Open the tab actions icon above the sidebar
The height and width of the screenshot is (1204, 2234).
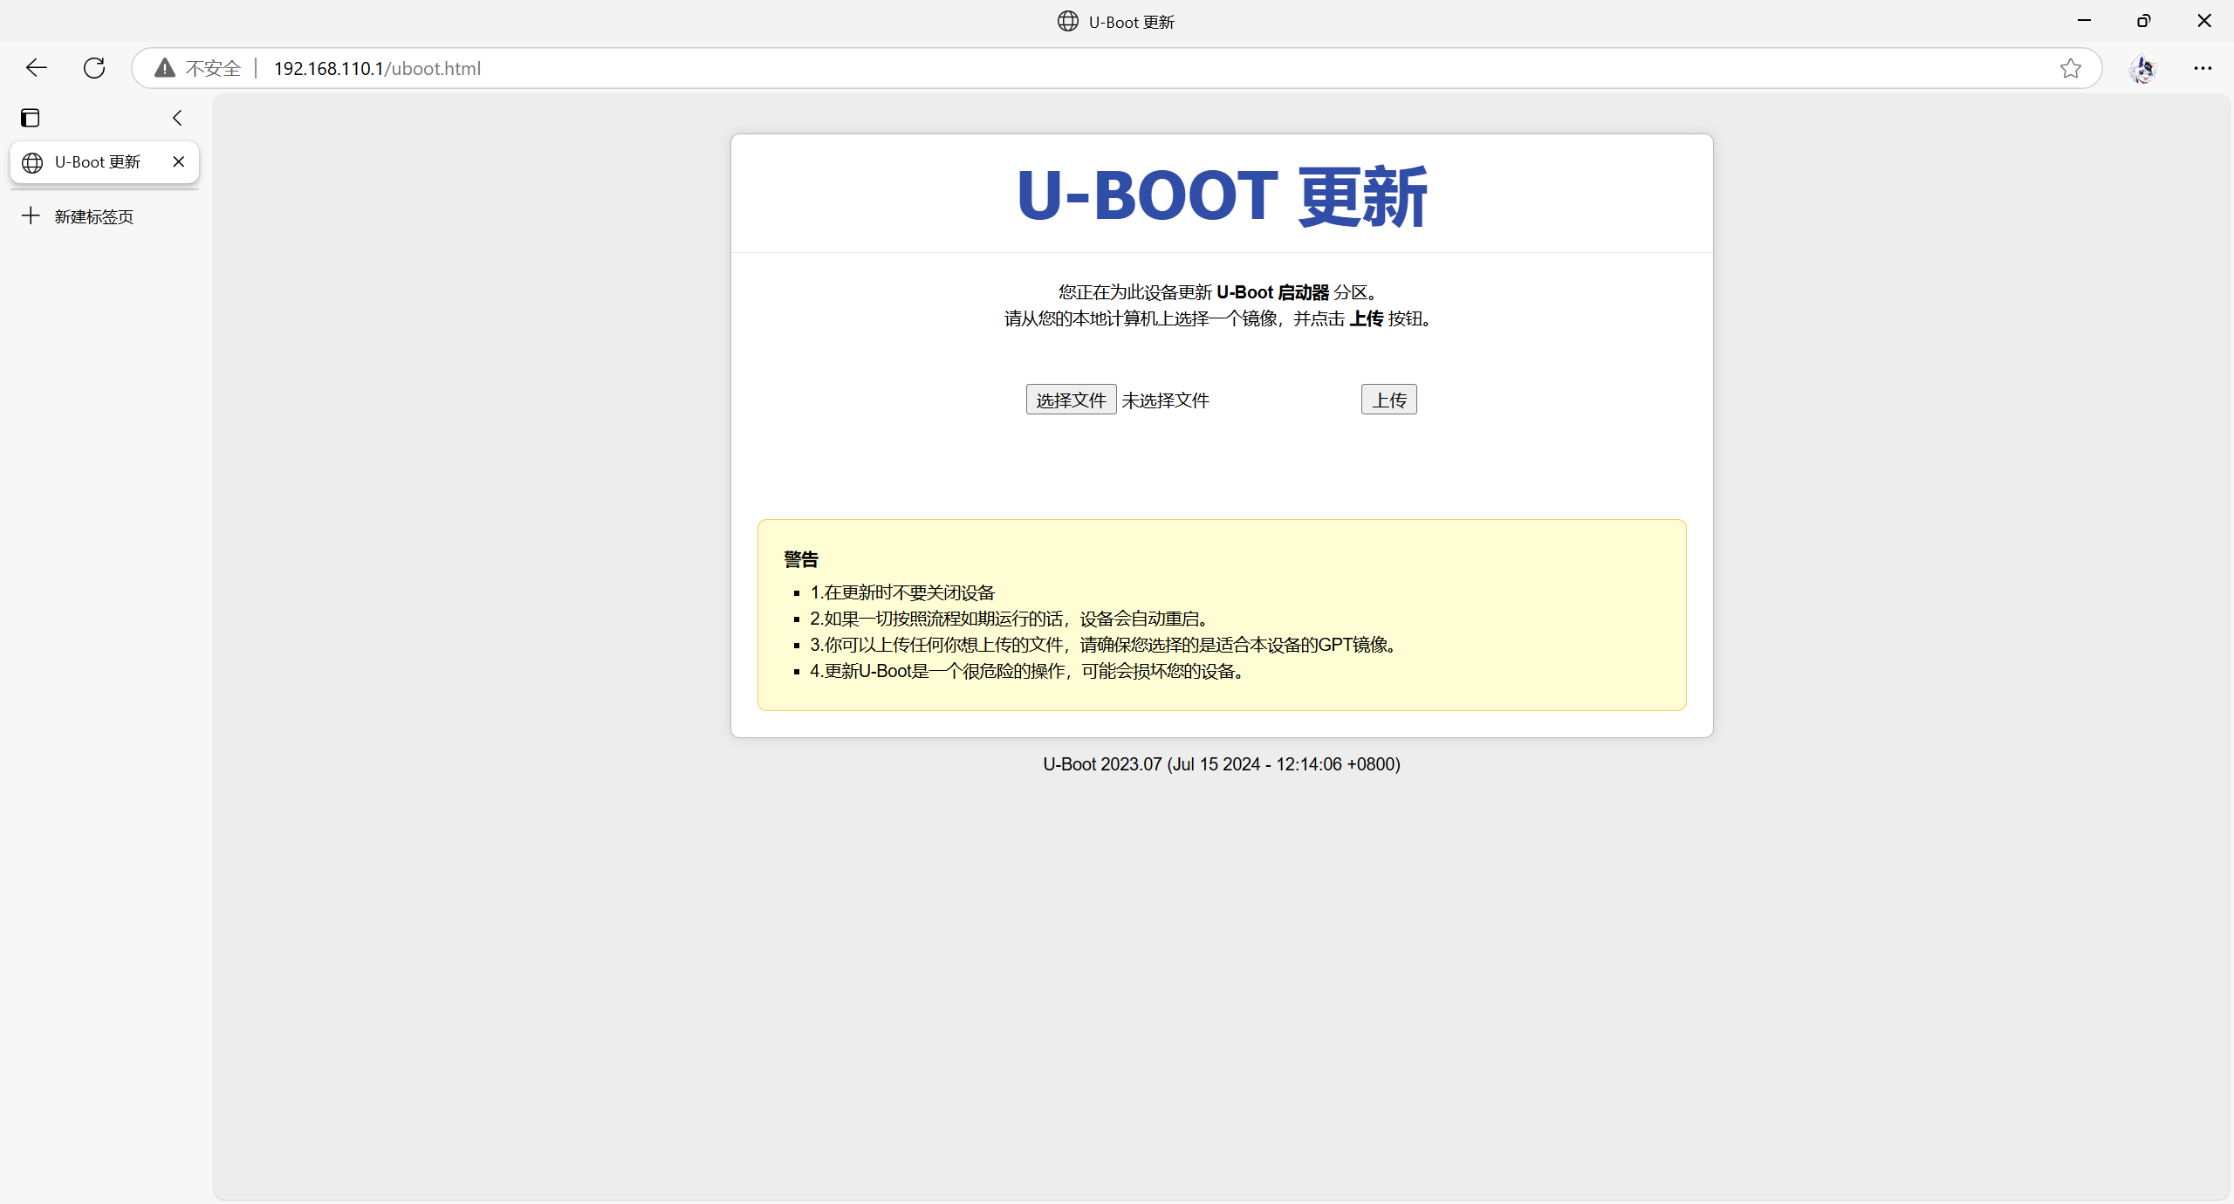[x=31, y=117]
